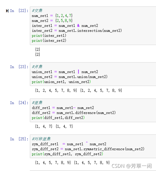This screenshot has width=156, height=171.
Task: Click the print(diff_set1,diff_set2) line
Action: [x=58, y=118]
